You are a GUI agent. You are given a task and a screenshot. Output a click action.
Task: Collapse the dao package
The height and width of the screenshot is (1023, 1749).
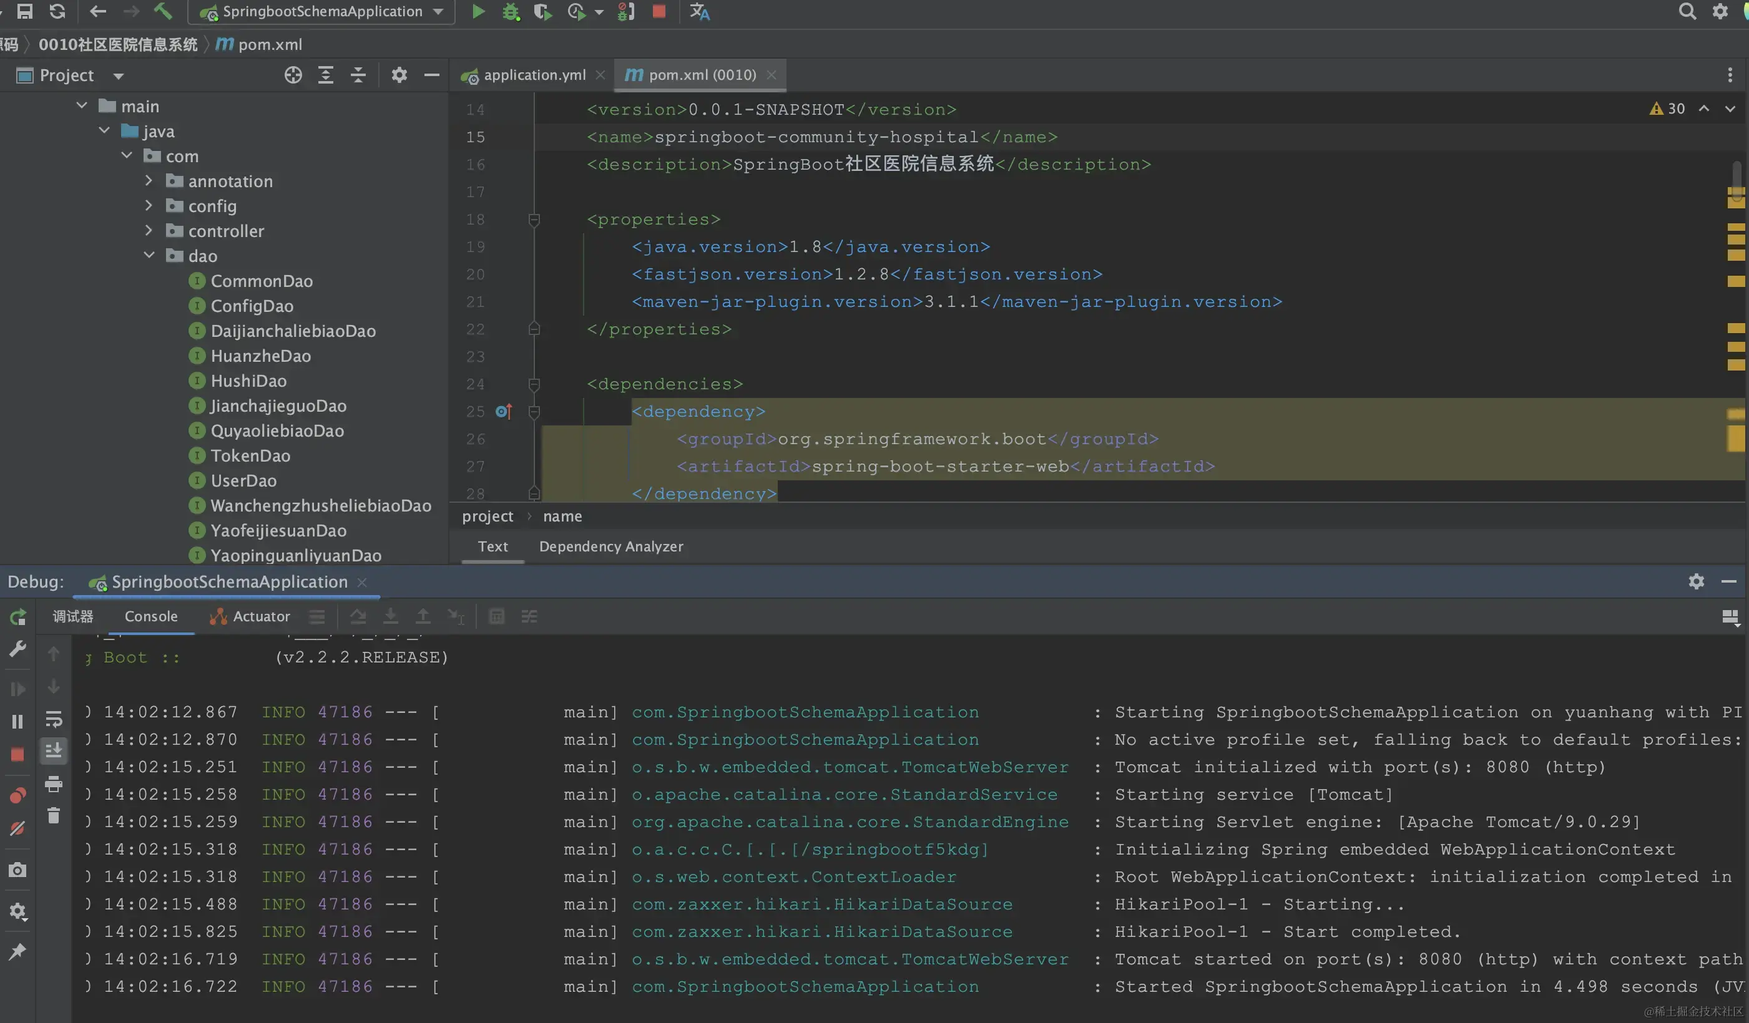[149, 255]
